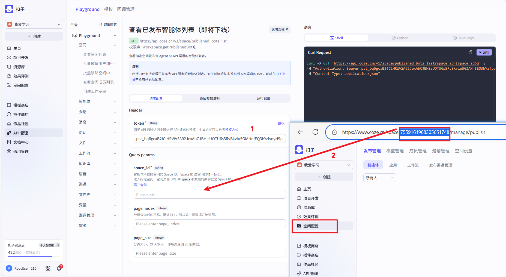Screen dimensions: 506x277
Task: Open 通用管理 icon in main sidebar
Action: pyautogui.click(x=9, y=151)
